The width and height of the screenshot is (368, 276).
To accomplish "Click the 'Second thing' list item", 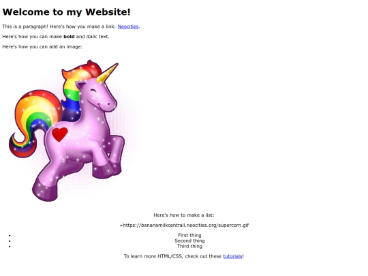I will 189,241.
